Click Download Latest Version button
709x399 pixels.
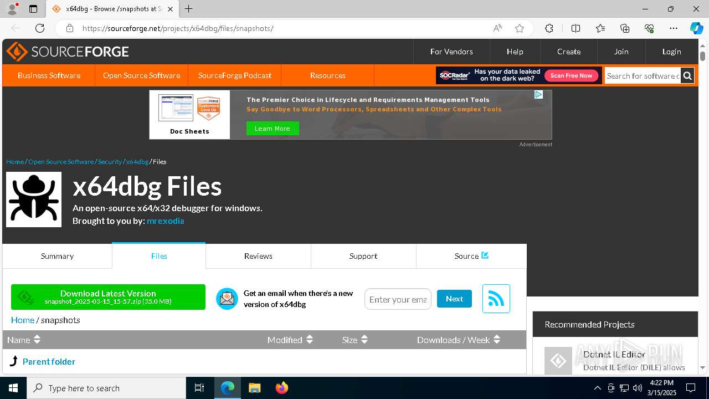pos(108,297)
